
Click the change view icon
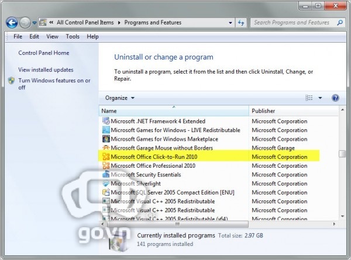pyautogui.click(x=309, y=98)
